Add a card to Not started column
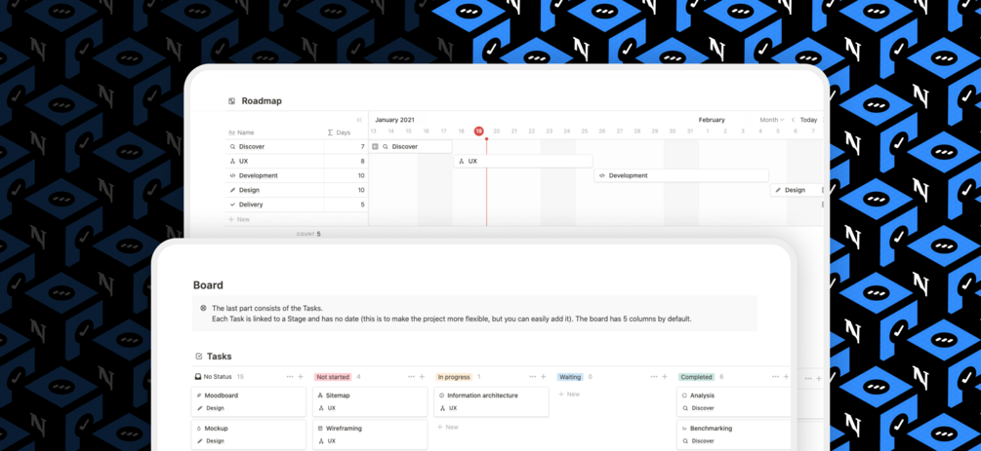This screenshot has width=981, height=451. coord(422,377)
